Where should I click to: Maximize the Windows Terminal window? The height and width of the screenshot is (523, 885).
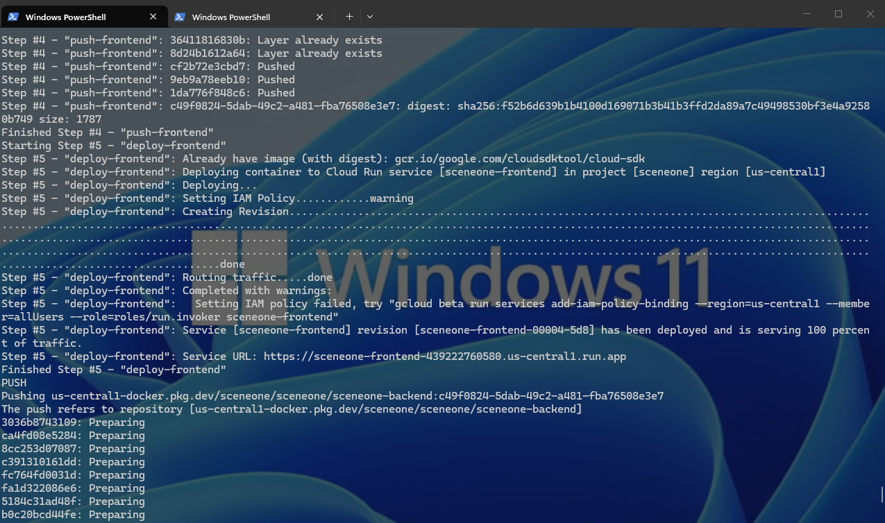coord(838,14)
